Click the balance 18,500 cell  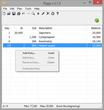[94, 37]
